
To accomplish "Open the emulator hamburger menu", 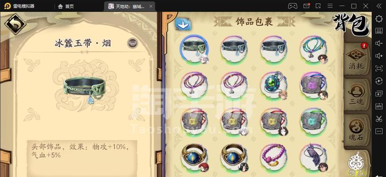I will click(x=330, y=6).
